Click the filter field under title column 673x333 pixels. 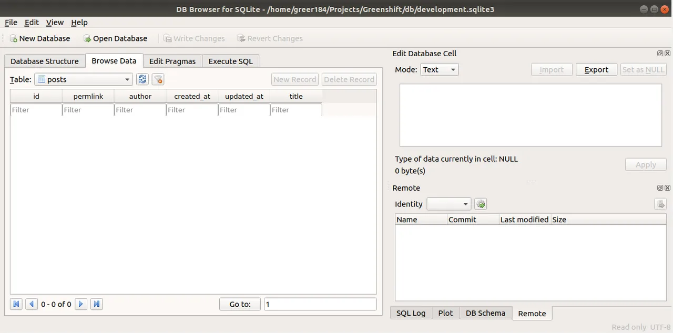pos(296,110)
